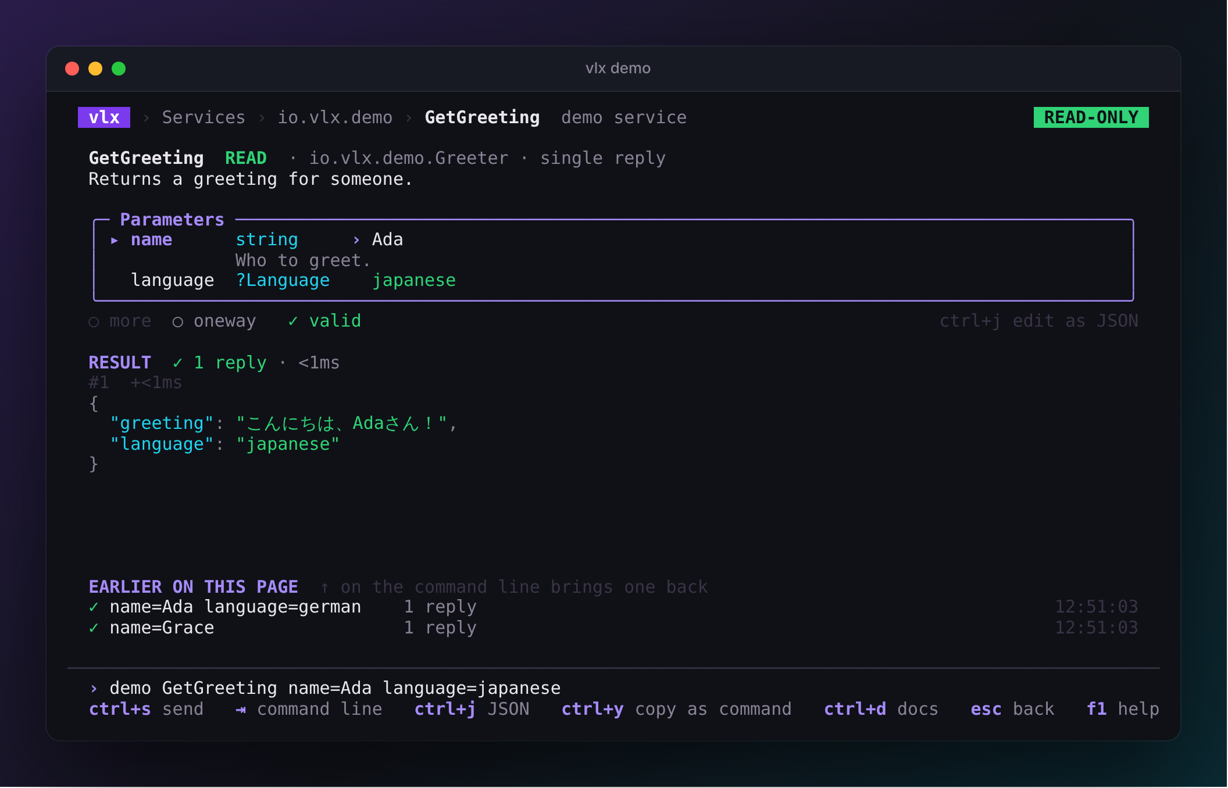Click the valid checkmark indicator

(324, 321)
